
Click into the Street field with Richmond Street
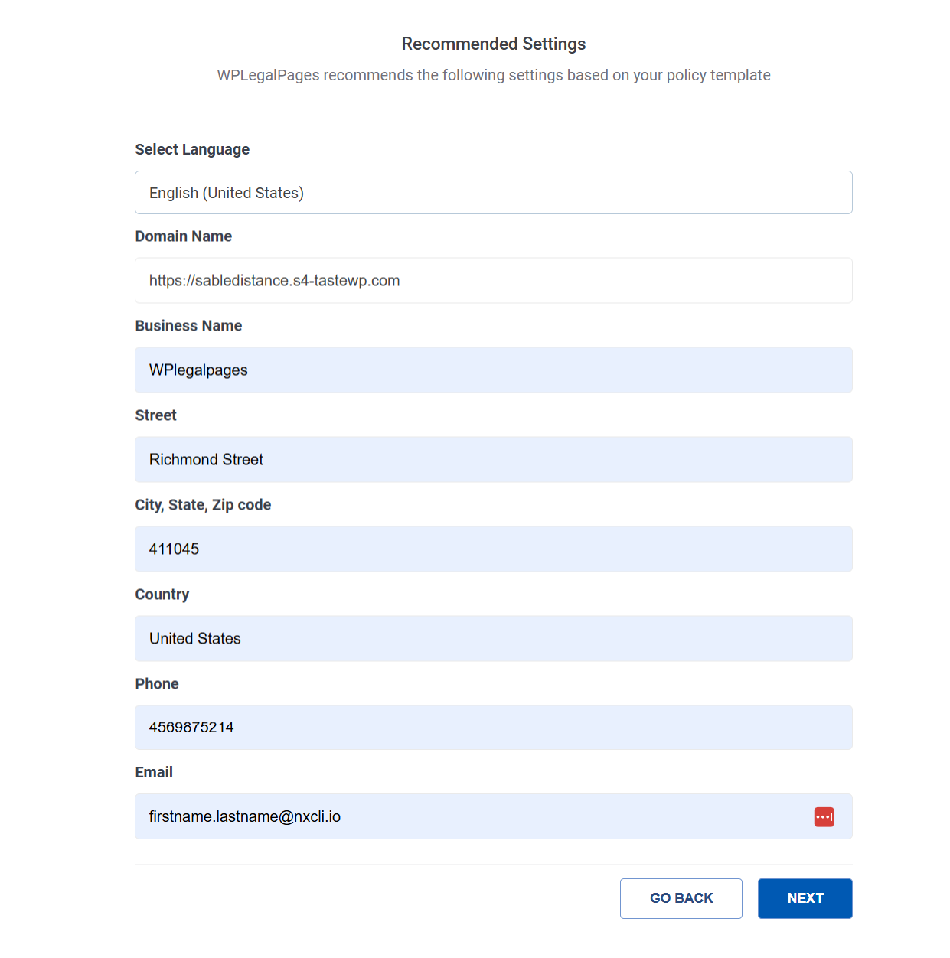click(493, 460)
